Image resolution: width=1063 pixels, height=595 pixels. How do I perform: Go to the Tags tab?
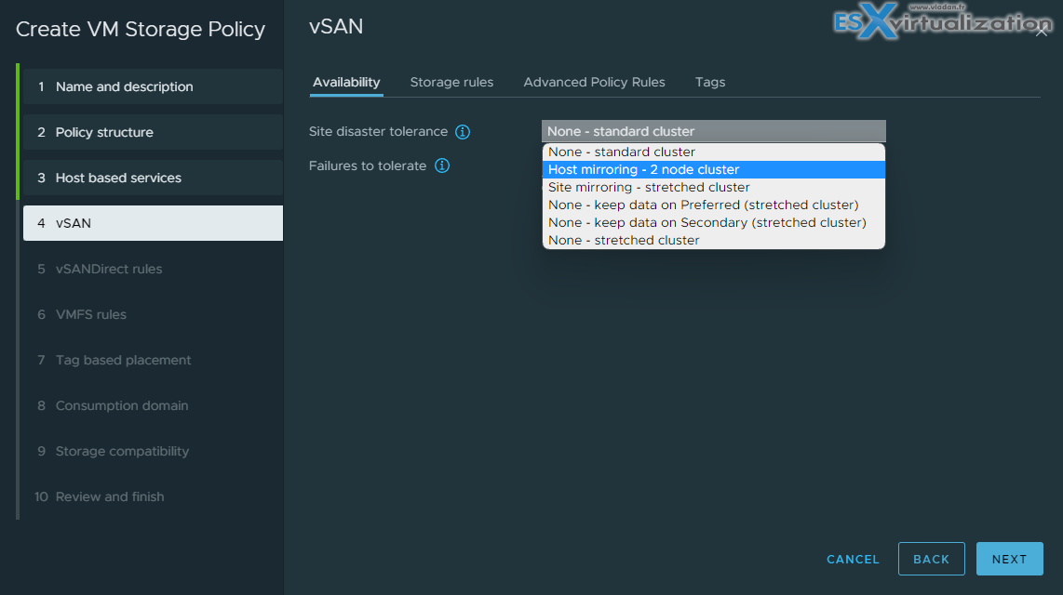710,83
